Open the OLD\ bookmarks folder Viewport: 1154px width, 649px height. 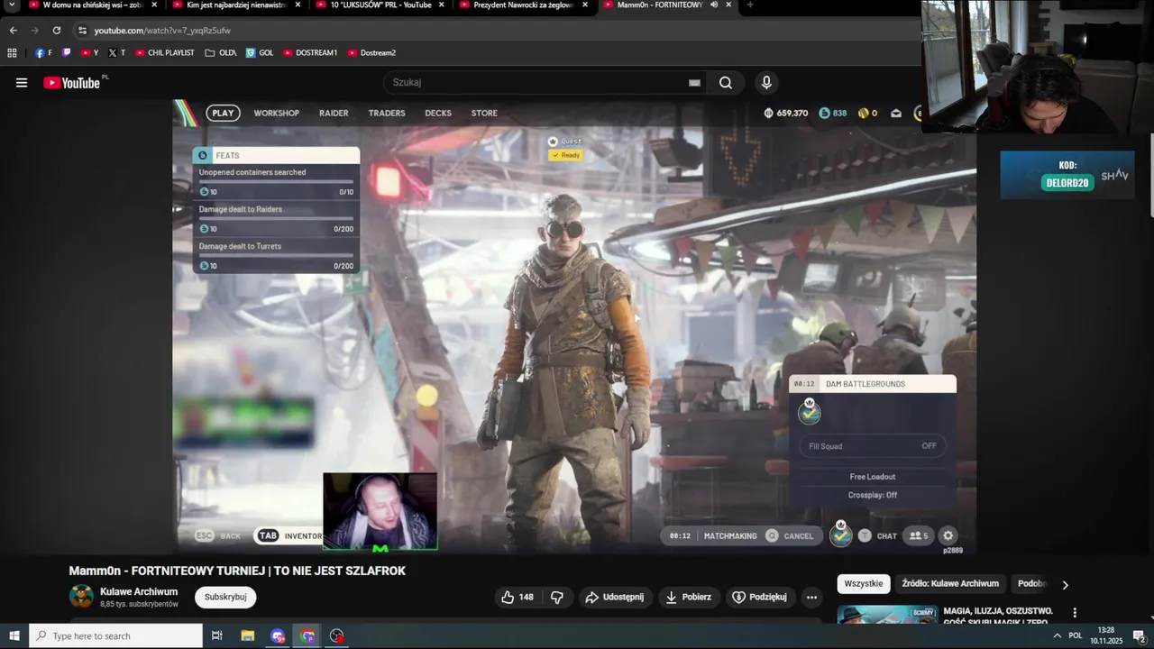pos(220,53)
